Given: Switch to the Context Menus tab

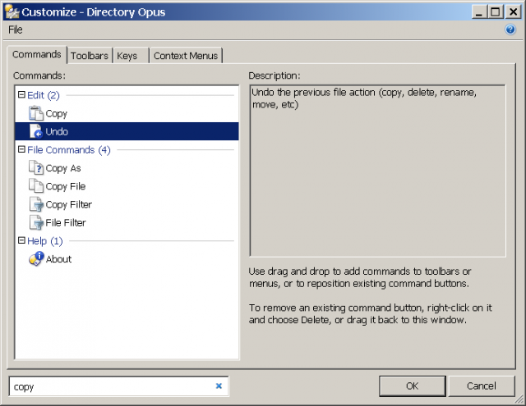Looking at the screenshot, I should 186,56.
